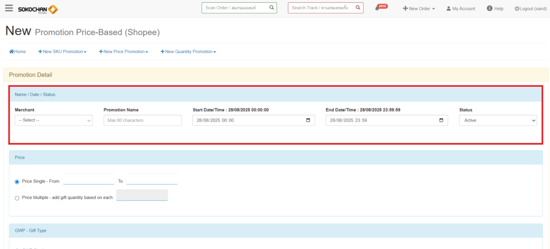
Task: Go to the Home link
Action: tap(17, 52)
